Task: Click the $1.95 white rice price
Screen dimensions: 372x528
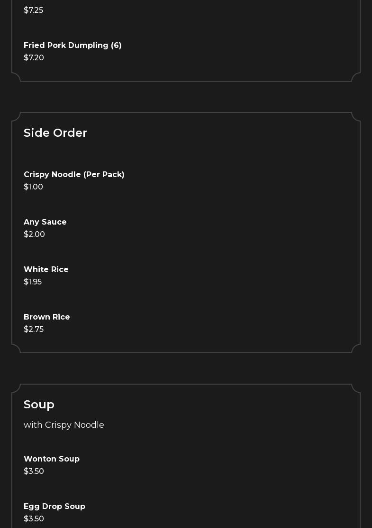Action: tap(33, 282)
